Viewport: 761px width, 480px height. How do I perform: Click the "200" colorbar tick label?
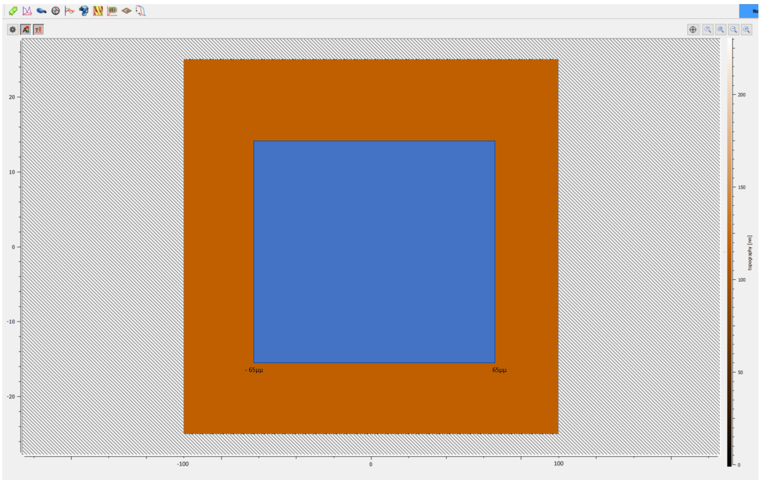pos(741,95)
